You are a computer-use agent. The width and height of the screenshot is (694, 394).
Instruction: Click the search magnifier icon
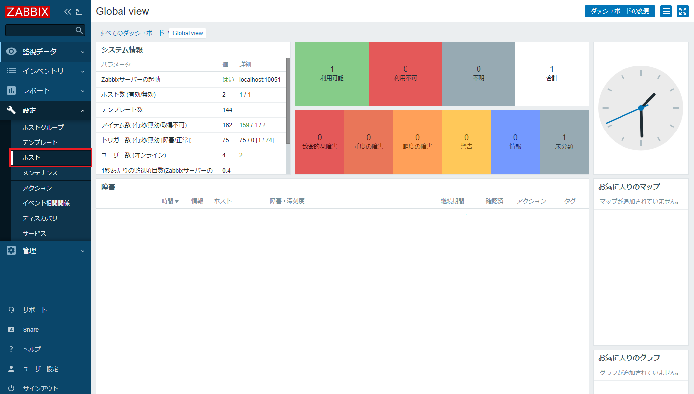coord(79,30)
